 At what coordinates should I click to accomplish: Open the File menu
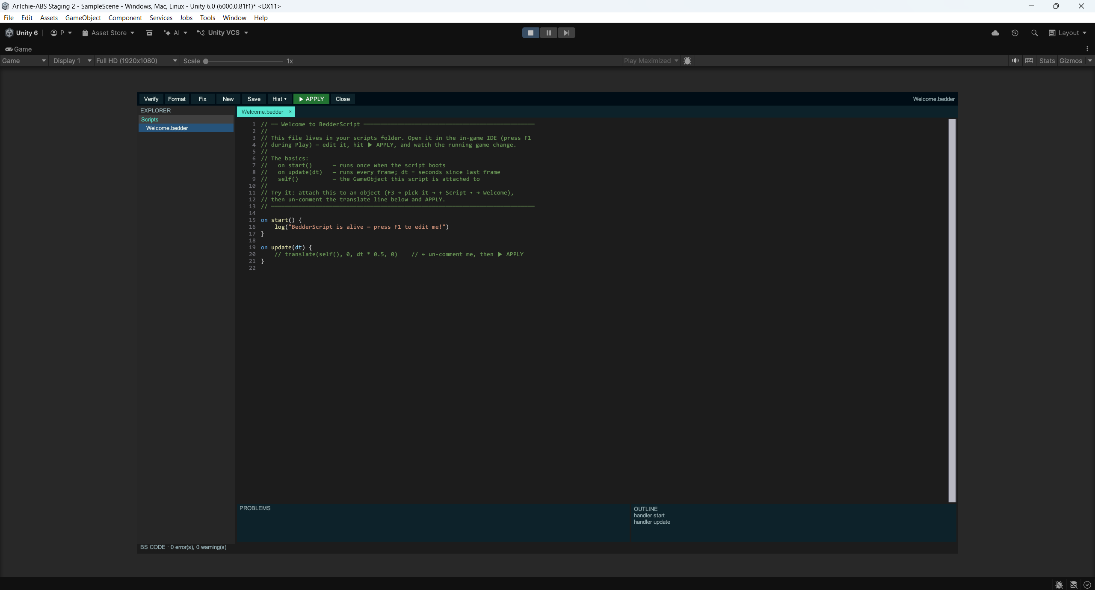click(9, 18)
